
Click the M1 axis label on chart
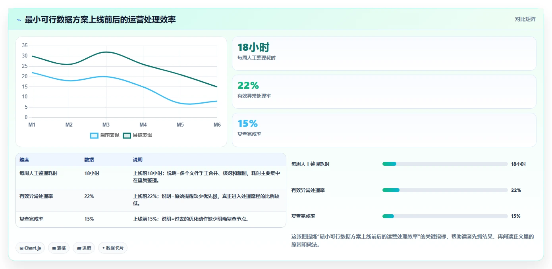[32, 125]
